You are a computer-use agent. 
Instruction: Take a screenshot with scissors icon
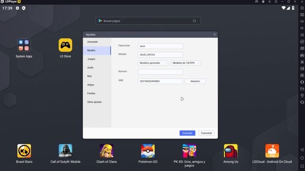302,62
